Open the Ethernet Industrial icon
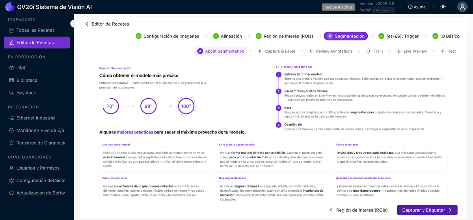Image resolution: width=473 pixels, height=220 pixels. 11,118
